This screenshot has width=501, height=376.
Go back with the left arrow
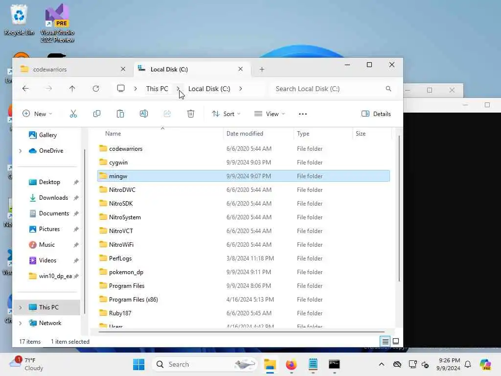[x=25, y=89]
